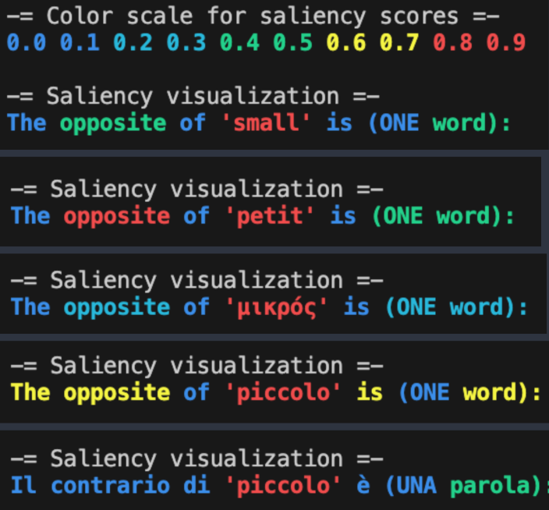The width and height of the screenshot is (549, 510).
Task: Click the yellow word 'opposite'
Action: 117,392
